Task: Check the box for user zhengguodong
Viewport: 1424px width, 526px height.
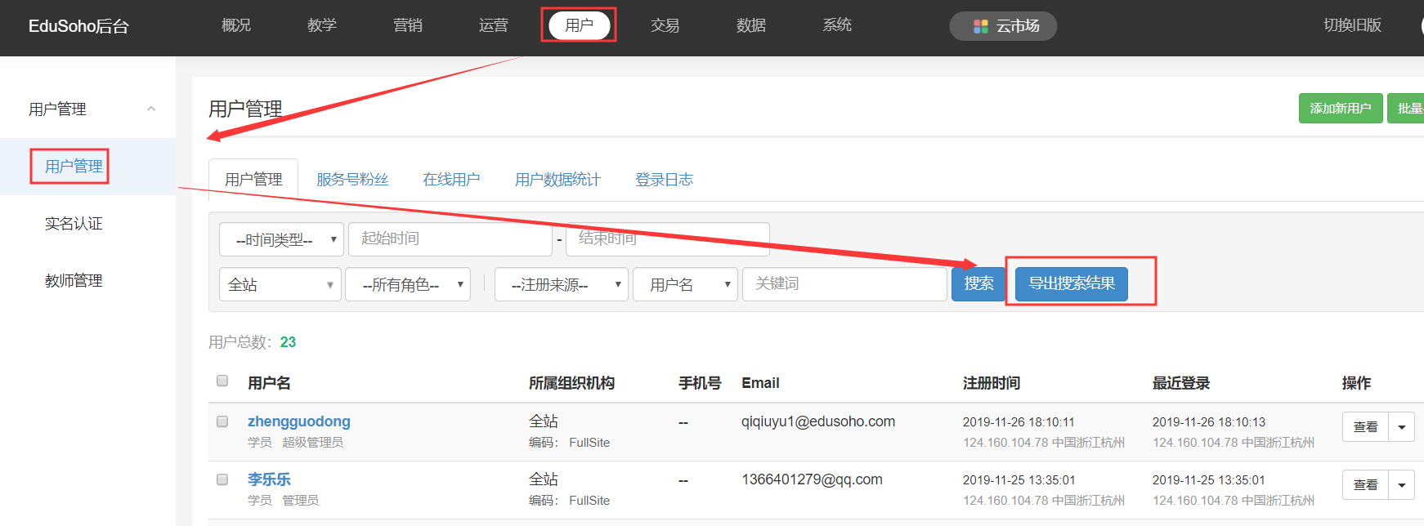Action: coord(222,421)
